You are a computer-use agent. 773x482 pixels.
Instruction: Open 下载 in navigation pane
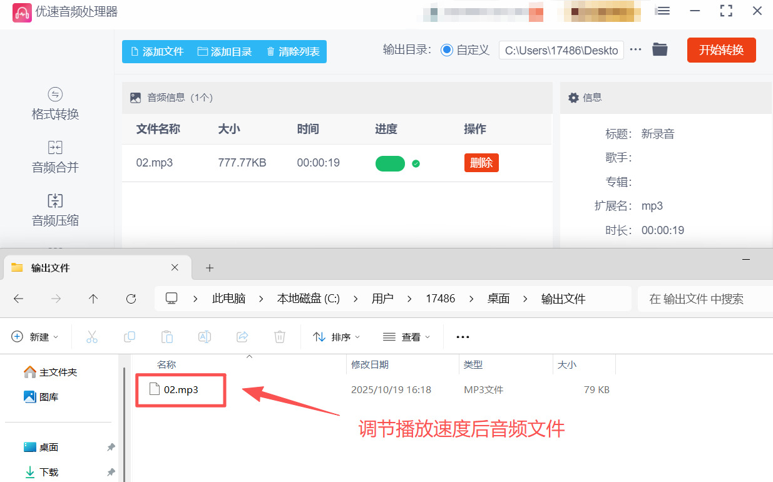point(41,472)
